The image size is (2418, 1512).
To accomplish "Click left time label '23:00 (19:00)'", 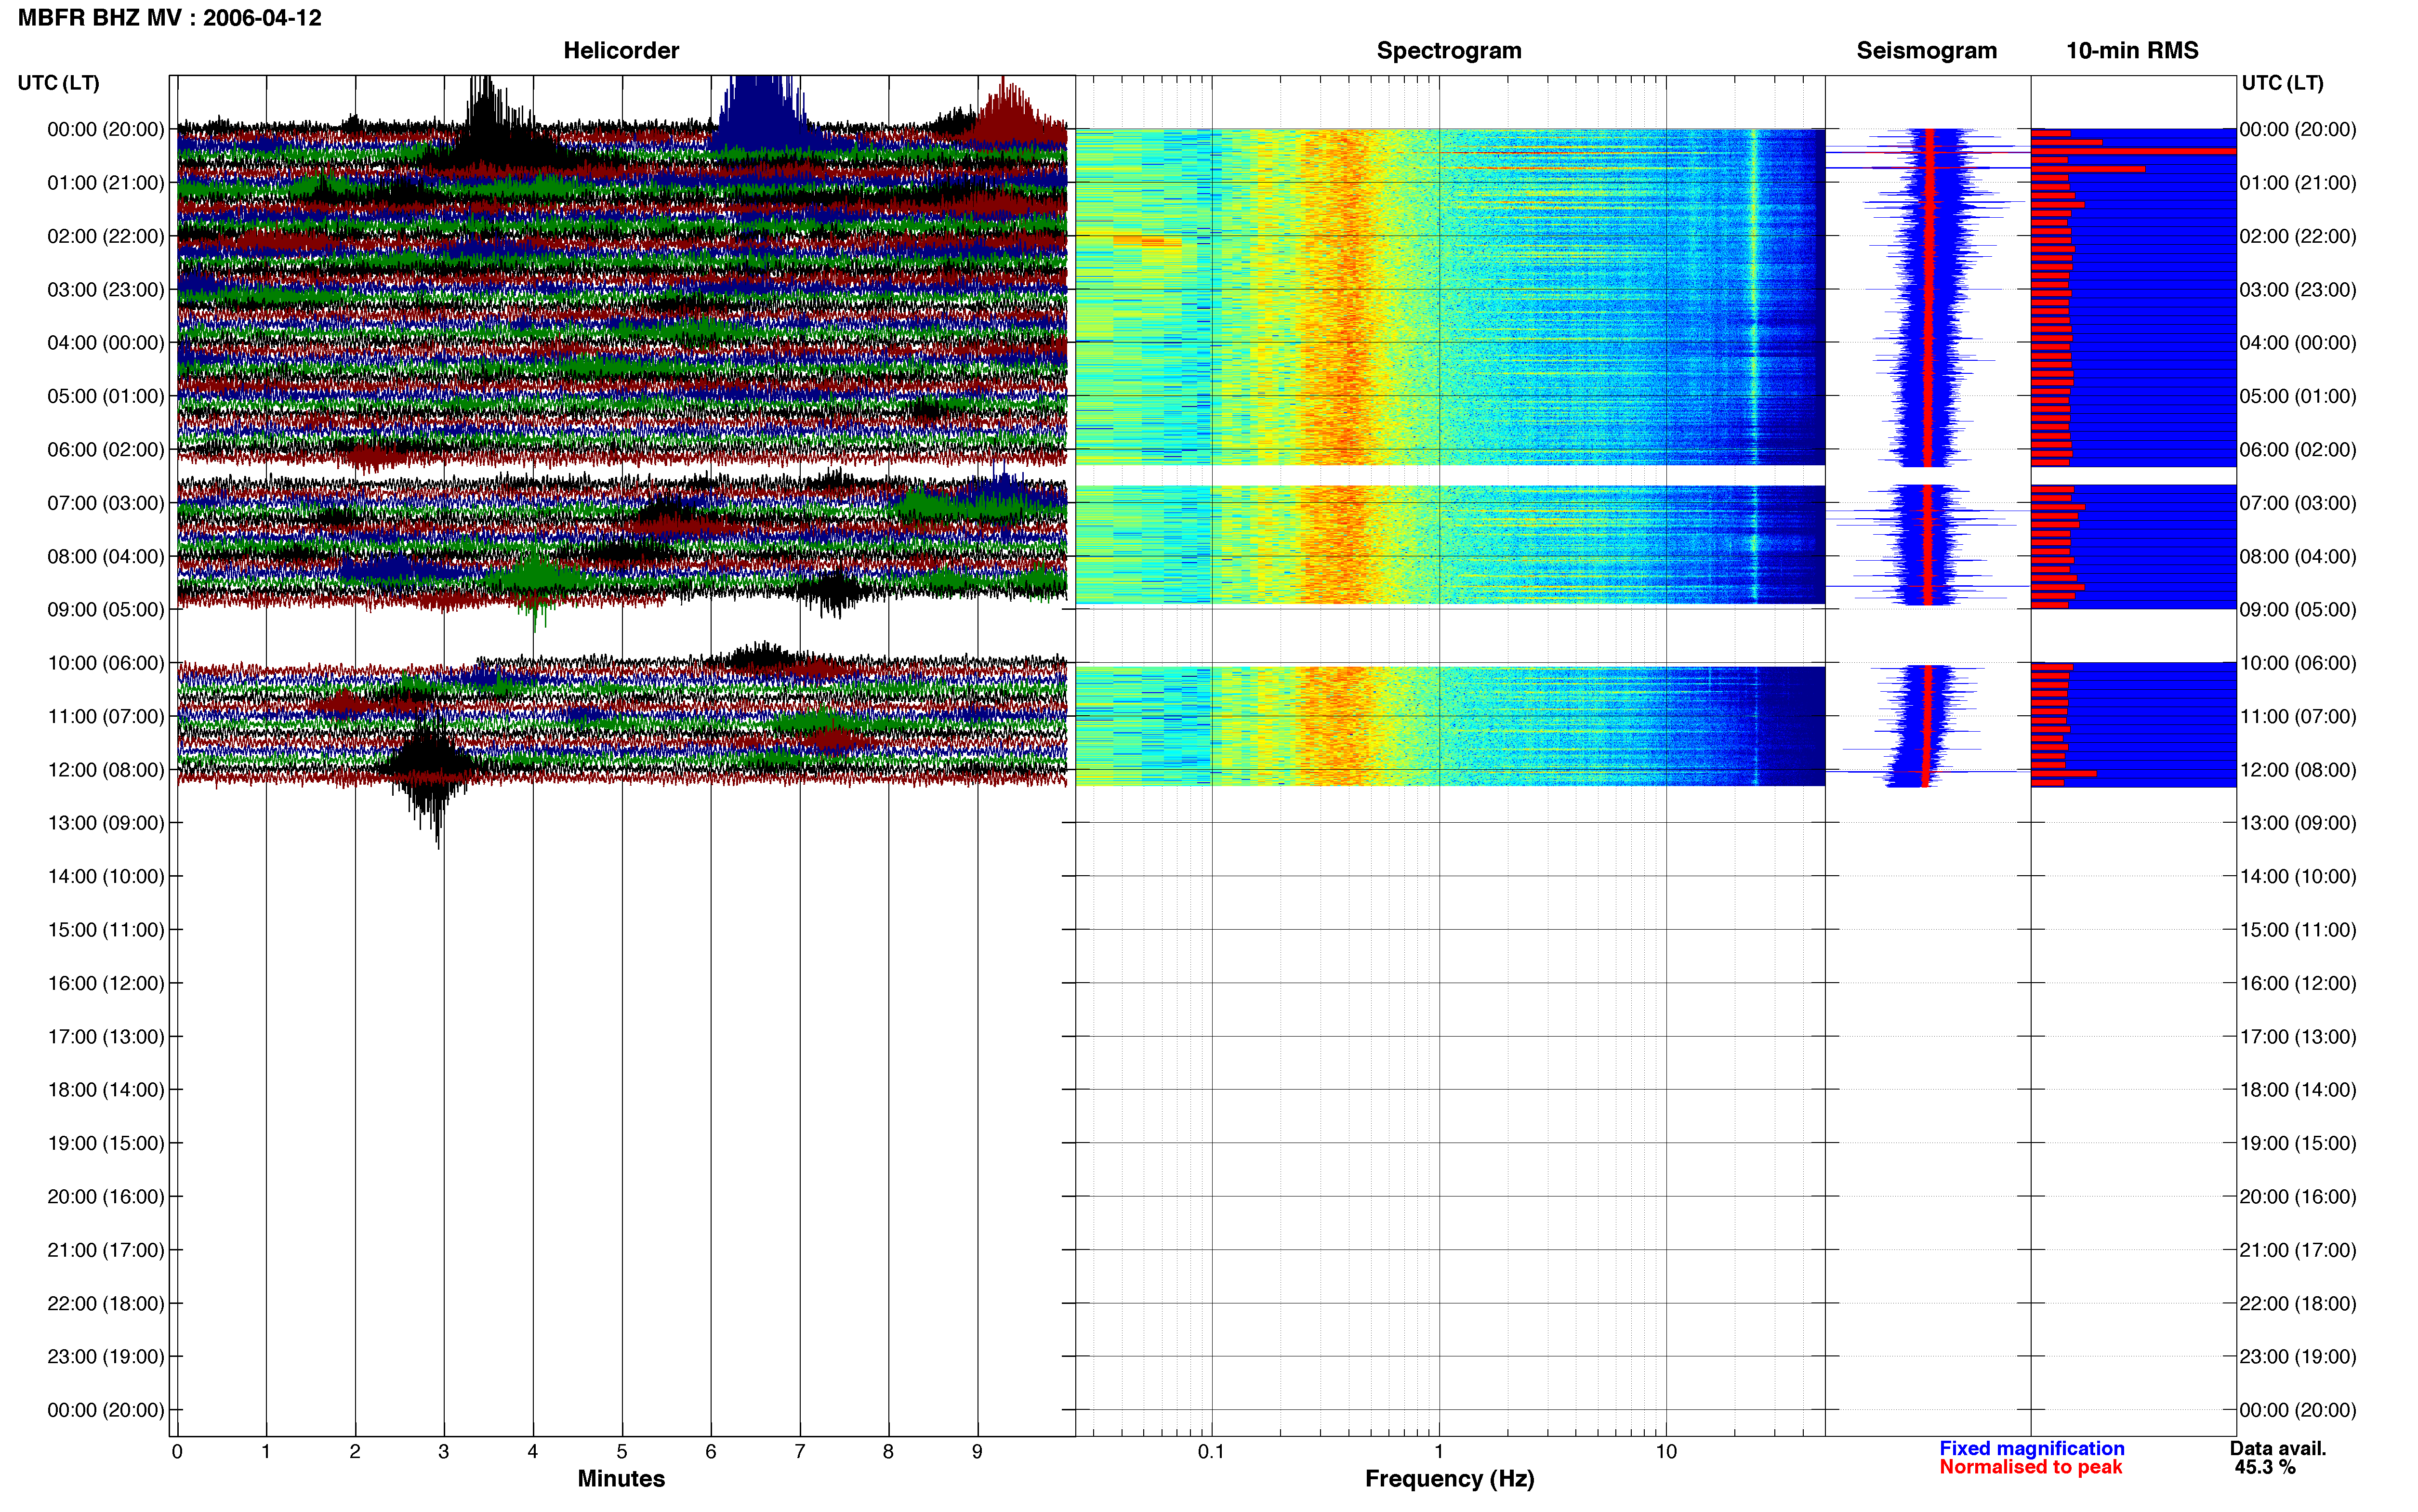I will point(105,1357).
